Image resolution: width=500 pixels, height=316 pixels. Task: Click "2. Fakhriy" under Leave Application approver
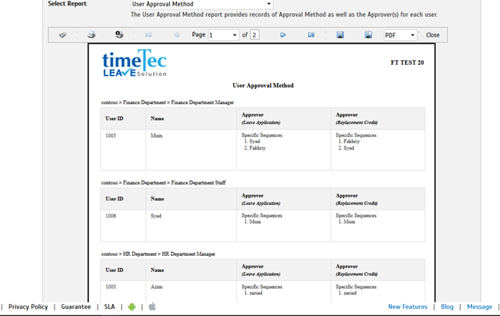(255, 148)
